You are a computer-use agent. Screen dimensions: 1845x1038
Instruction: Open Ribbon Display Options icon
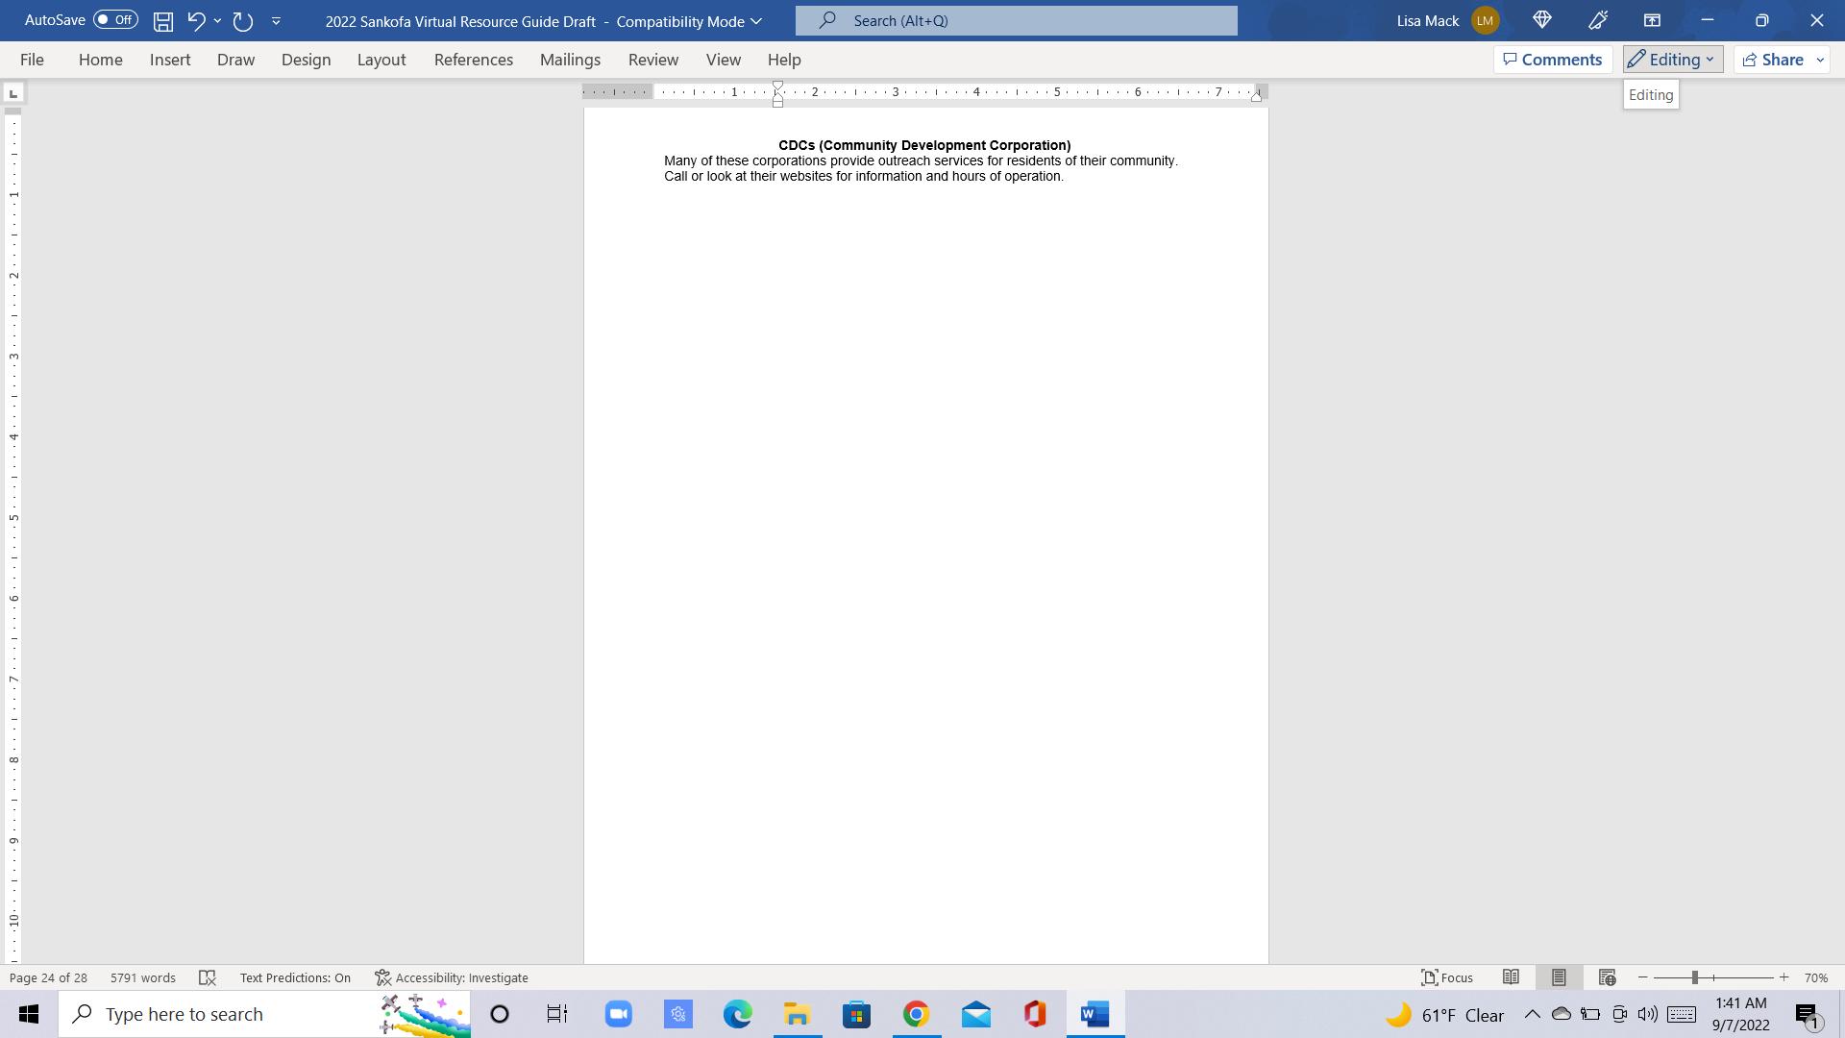pos(1652,20)
